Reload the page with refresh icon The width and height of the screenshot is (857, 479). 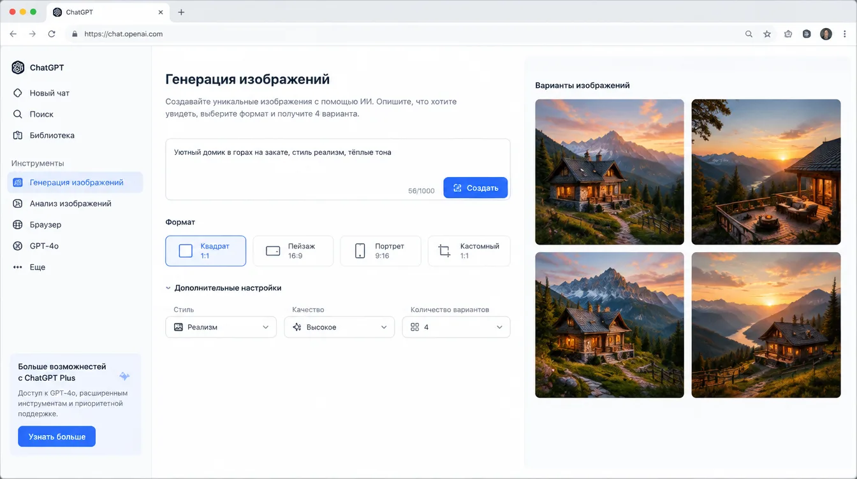(52, 34)
